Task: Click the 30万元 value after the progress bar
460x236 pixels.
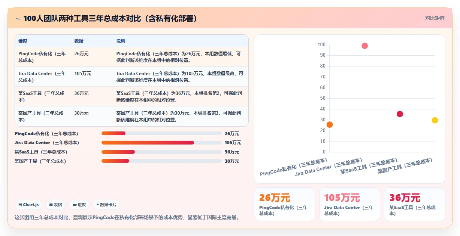Action: coord(232,161)
